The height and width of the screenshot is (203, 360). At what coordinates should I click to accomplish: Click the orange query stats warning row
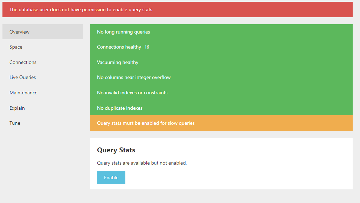(x=146, y=123)
